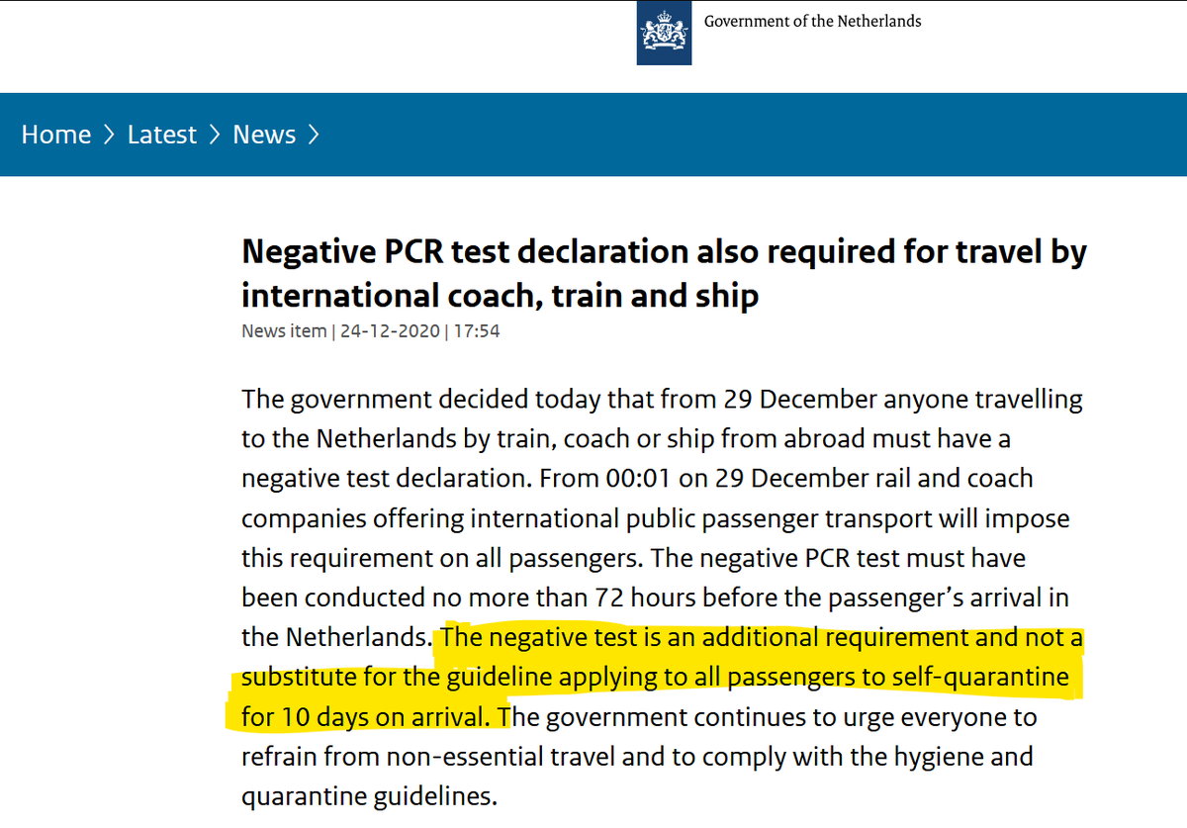Viewport: 1187px width, 828px height.
Task: Click the yellow highlighted 'additional requirement' sentence
Action: [x=658, y=677]
